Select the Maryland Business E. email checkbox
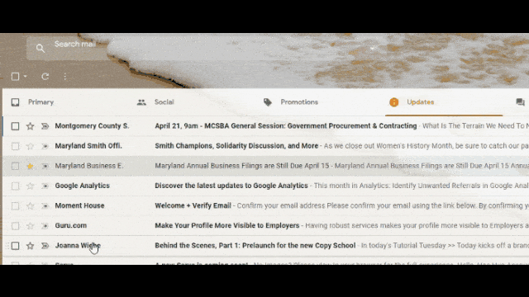This screenshot has height=297, width=529. click(x=15, y=166)
